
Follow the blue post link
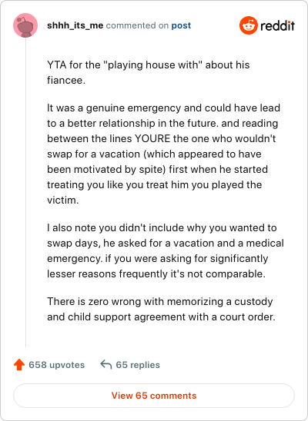(181, 25)
